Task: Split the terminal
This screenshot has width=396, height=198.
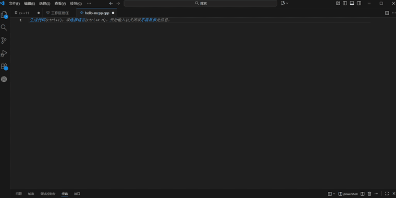Action: (363, 194)
